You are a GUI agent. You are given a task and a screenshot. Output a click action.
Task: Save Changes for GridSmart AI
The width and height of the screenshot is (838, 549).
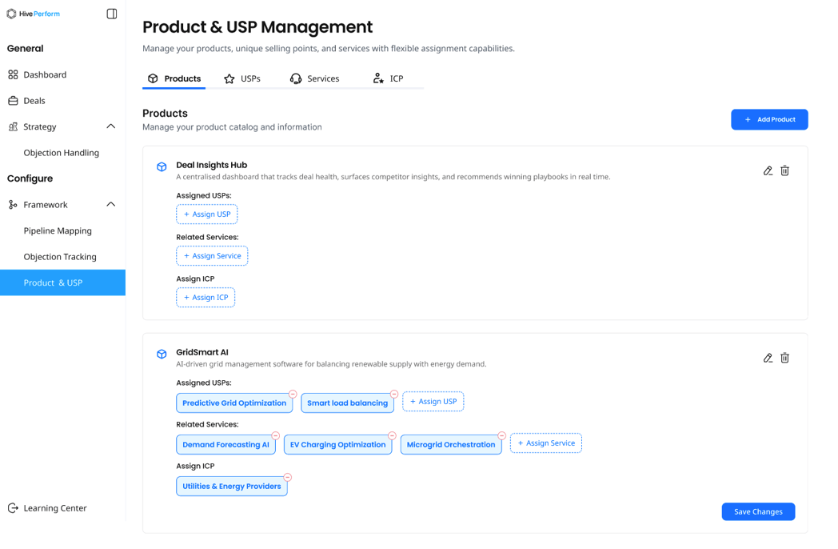click(x=758, y=511)
